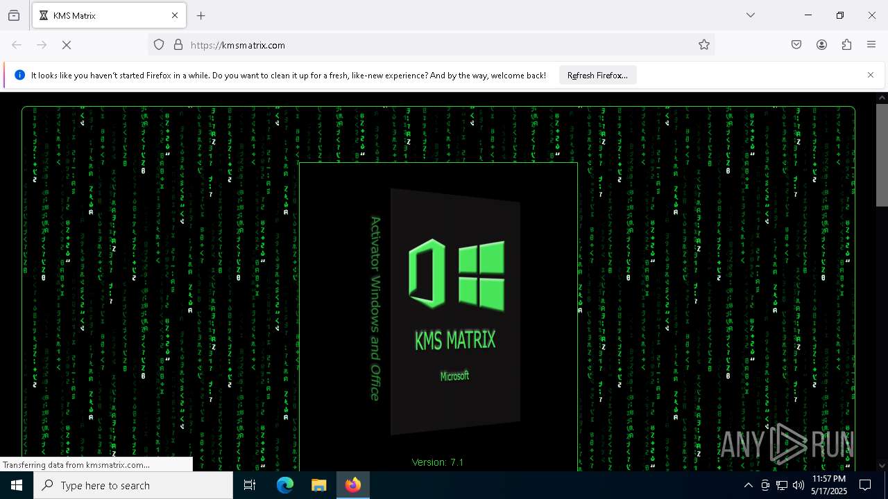Open the taskbar clock and date
The height and width of the screenshot is (499, 888).
coord(828,485)
